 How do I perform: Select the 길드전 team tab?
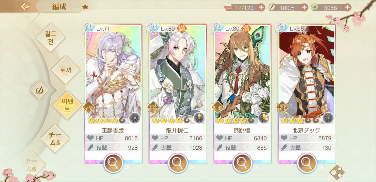(51, 37)
